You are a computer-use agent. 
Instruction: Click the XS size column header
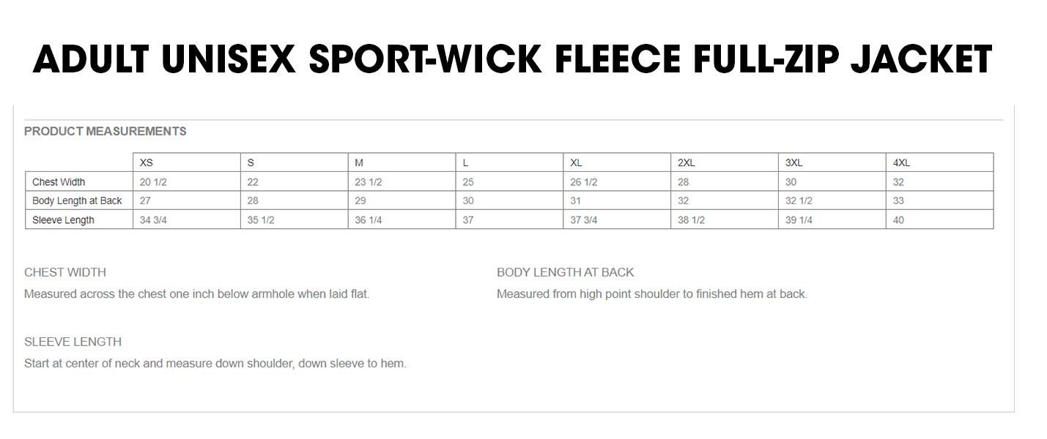(x=147, y=162)
